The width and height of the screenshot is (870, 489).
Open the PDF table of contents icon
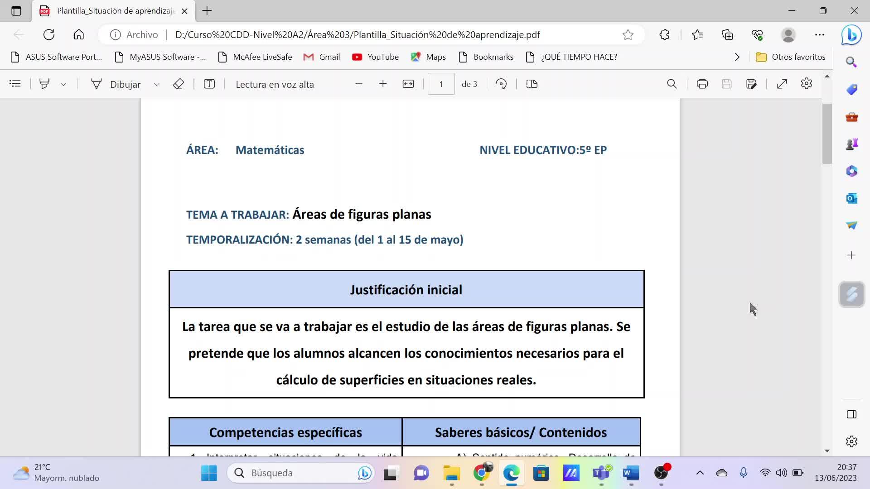15,84
